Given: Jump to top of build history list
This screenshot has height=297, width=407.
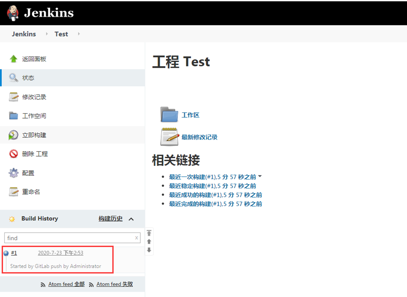Looking at the screenshot, I should 149,233.
